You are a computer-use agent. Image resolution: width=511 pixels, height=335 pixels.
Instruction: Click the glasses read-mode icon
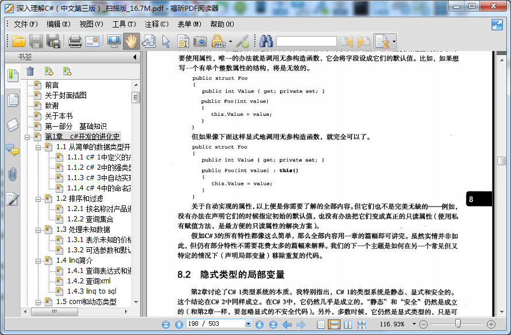pyautogui.click(x=149, y=41)
